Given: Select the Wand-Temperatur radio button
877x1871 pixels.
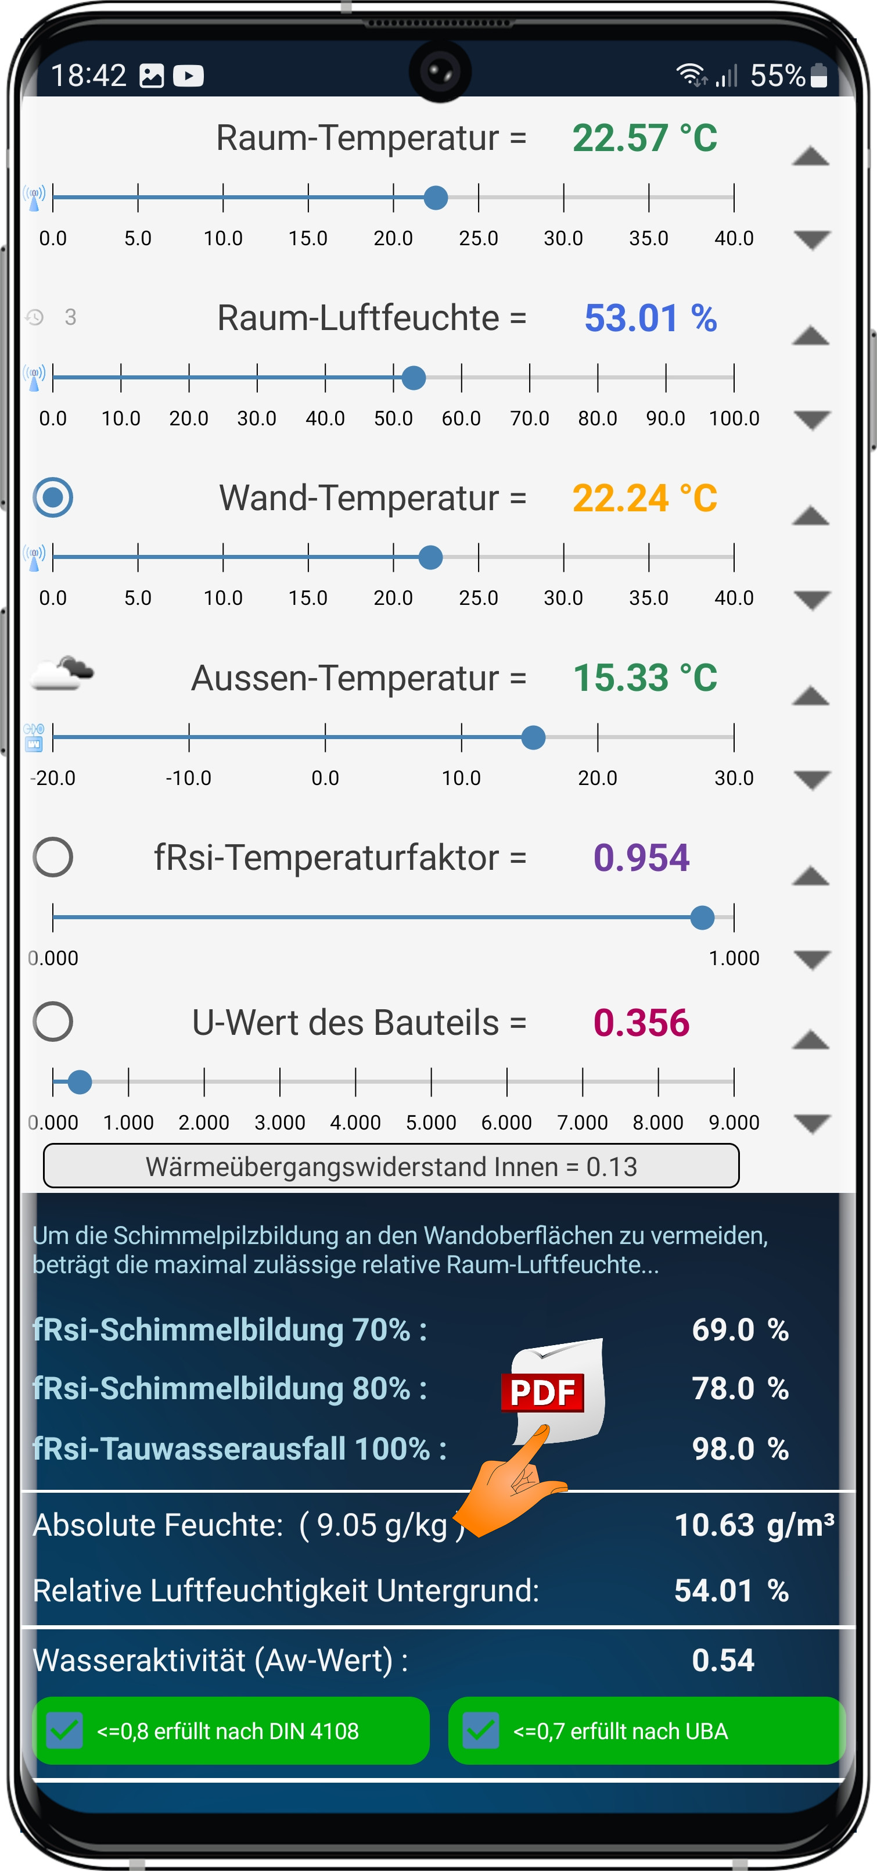Looking at the screenshot, I should (x=53, y=497).
